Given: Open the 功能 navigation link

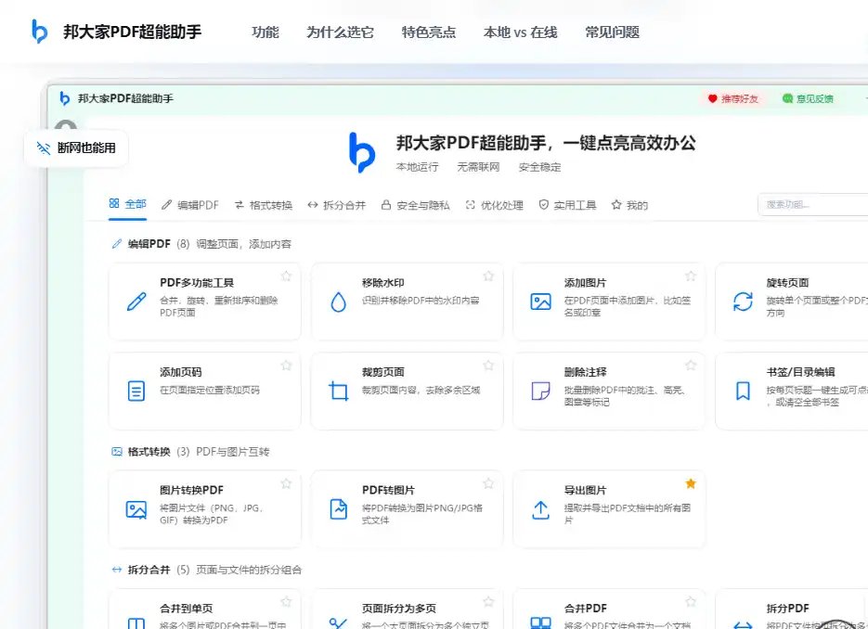Looking at the screenshot, I should (266, 32).
